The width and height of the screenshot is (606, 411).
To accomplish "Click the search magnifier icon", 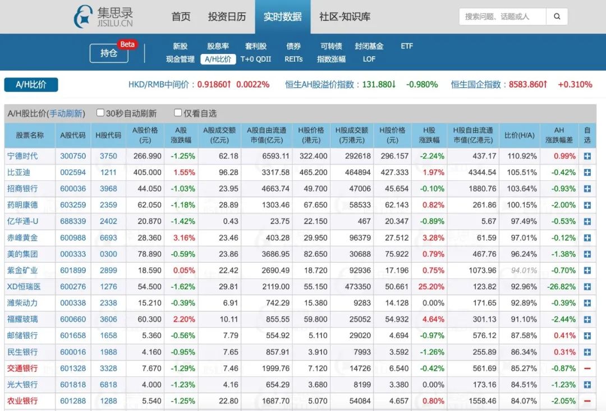I will [x=557, y=16].
